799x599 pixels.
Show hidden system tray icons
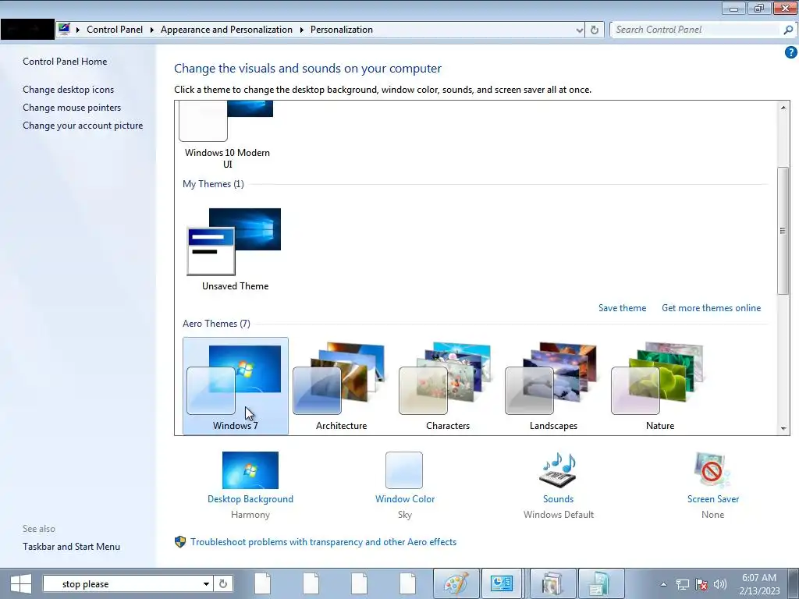pyautogui.click(x=663, y=585)
